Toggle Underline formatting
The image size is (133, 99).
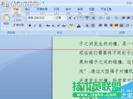point(40,26)
